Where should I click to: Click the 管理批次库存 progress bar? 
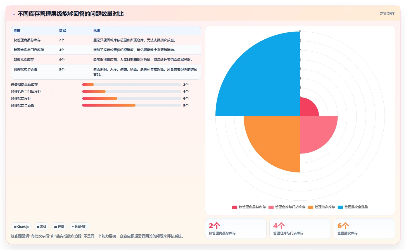tap(131, 98)
